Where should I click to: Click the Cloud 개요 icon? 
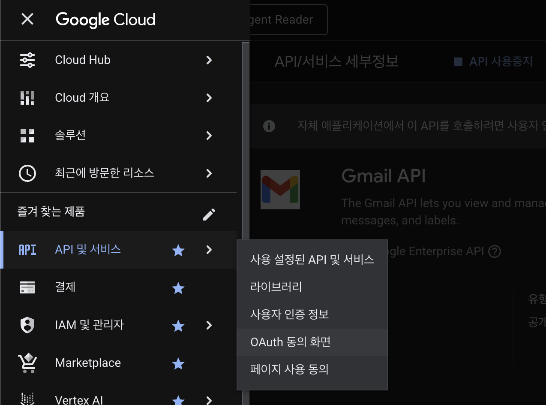pyautogui.click(x=28, y=98)
